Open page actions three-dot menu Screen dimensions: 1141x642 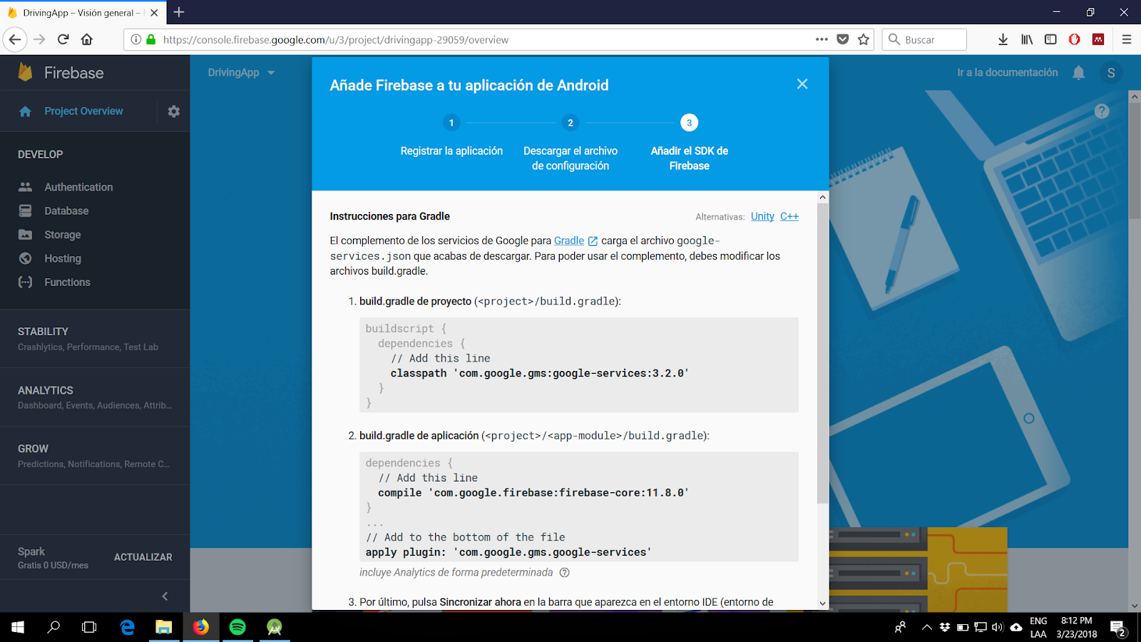point(822,40)
